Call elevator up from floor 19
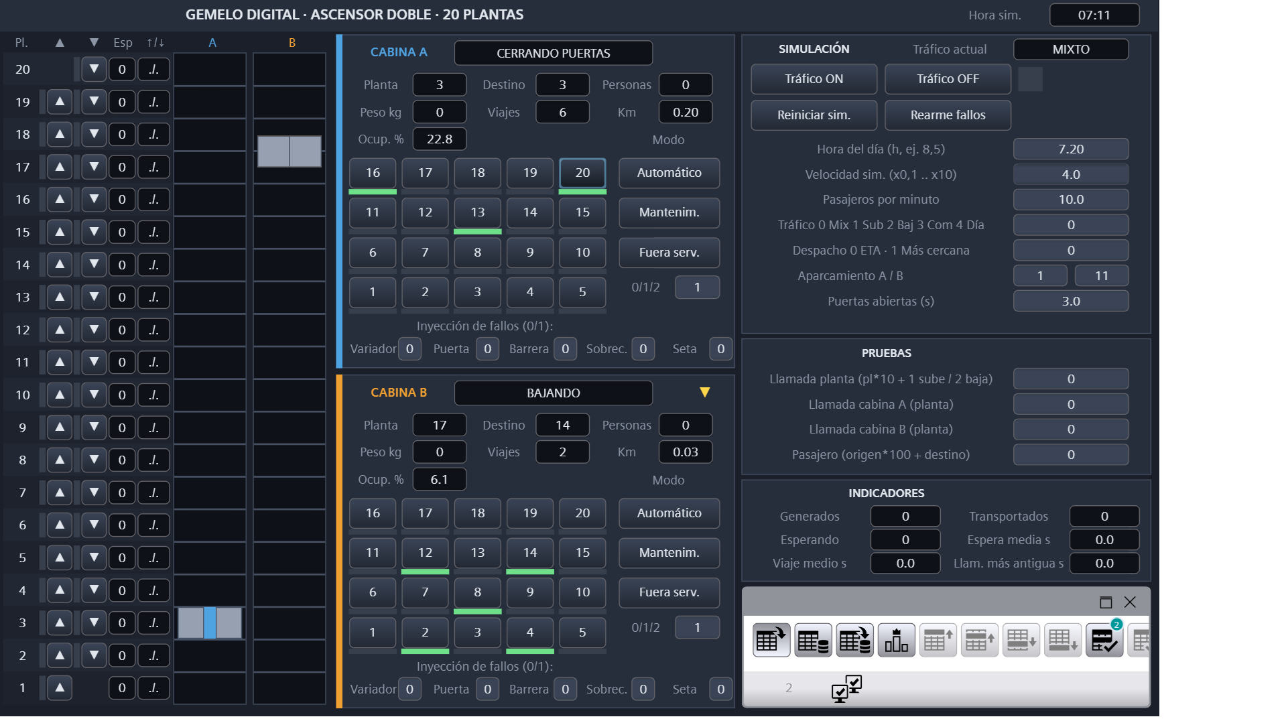Screen dimensions: 1286x723 (x=60, y=102)
